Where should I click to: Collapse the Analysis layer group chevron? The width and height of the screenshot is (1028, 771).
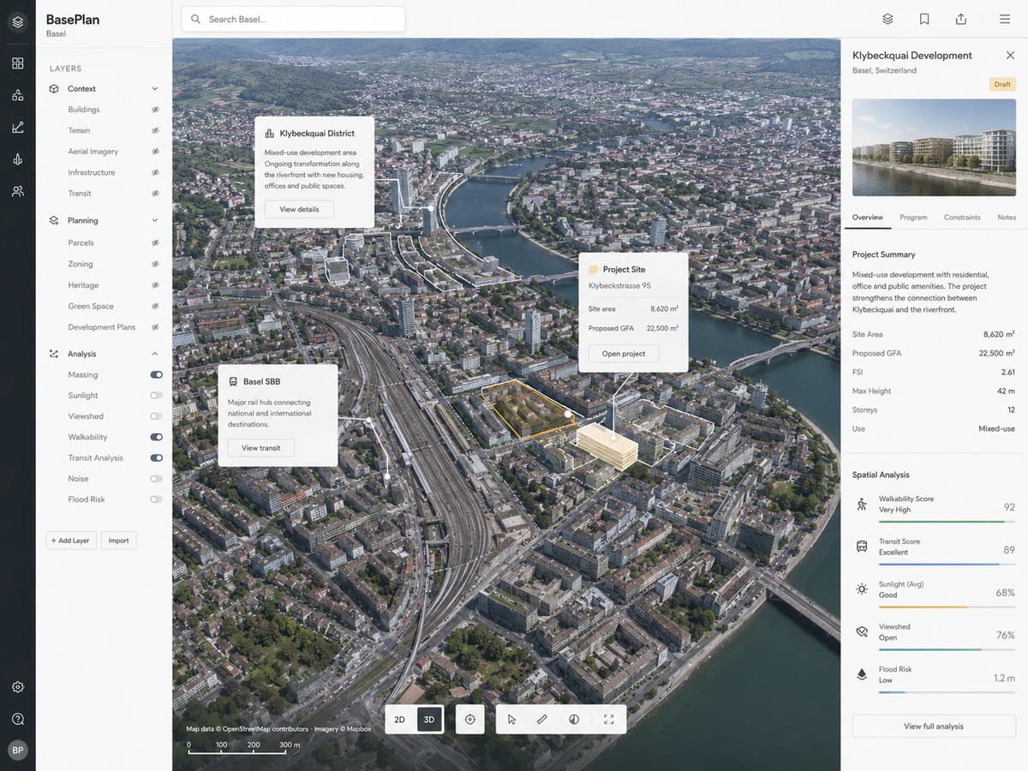point(155,354)
